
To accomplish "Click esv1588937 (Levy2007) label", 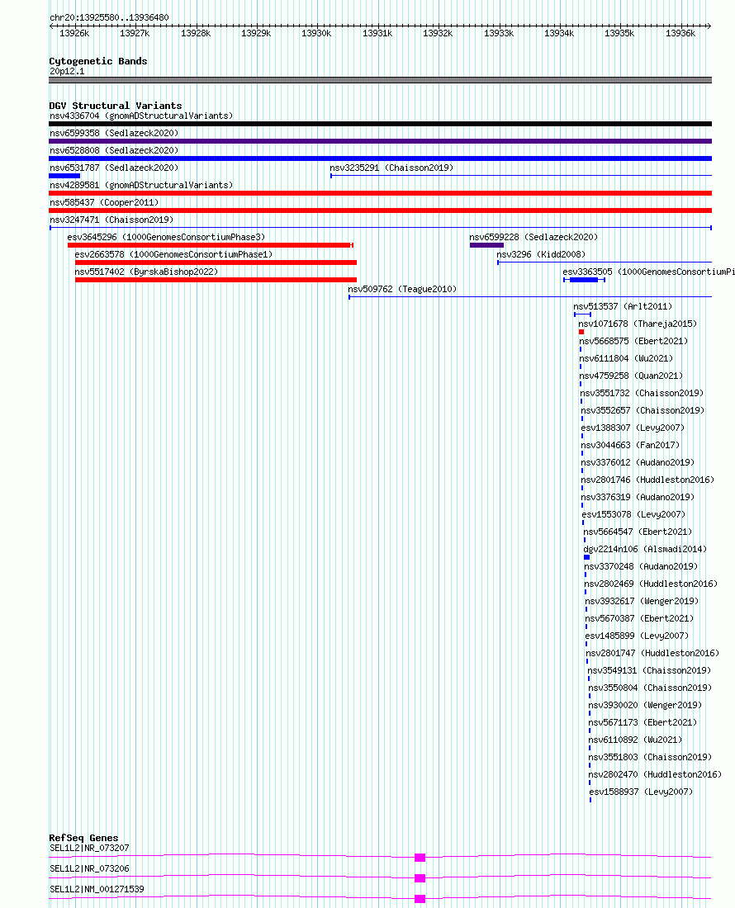I will pyautogui.click(x=641, y=793).
